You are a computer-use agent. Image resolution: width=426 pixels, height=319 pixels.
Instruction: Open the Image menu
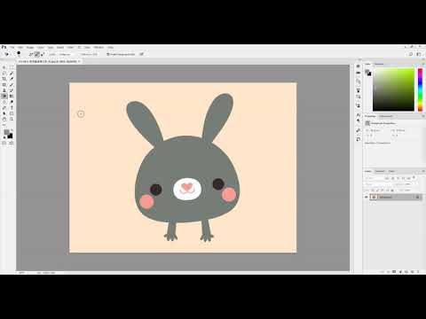[30, 47]
